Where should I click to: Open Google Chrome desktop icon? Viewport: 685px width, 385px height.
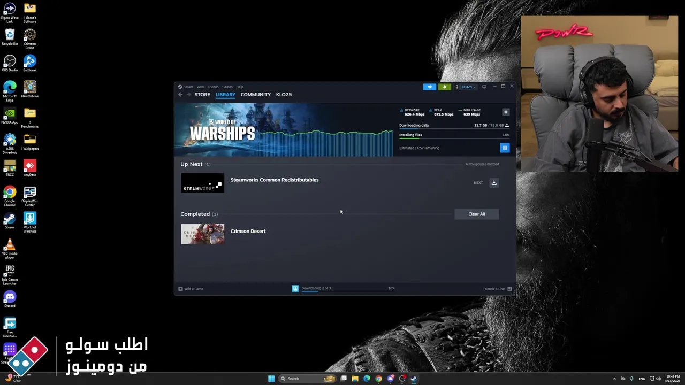pyautogui.click(x=10, y=197)
